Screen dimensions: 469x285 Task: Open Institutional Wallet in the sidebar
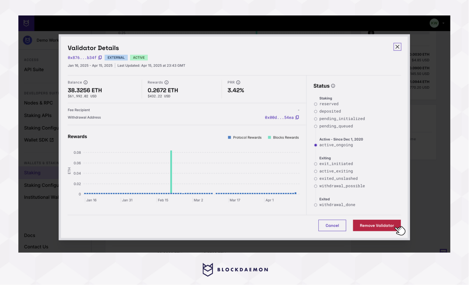41,197
